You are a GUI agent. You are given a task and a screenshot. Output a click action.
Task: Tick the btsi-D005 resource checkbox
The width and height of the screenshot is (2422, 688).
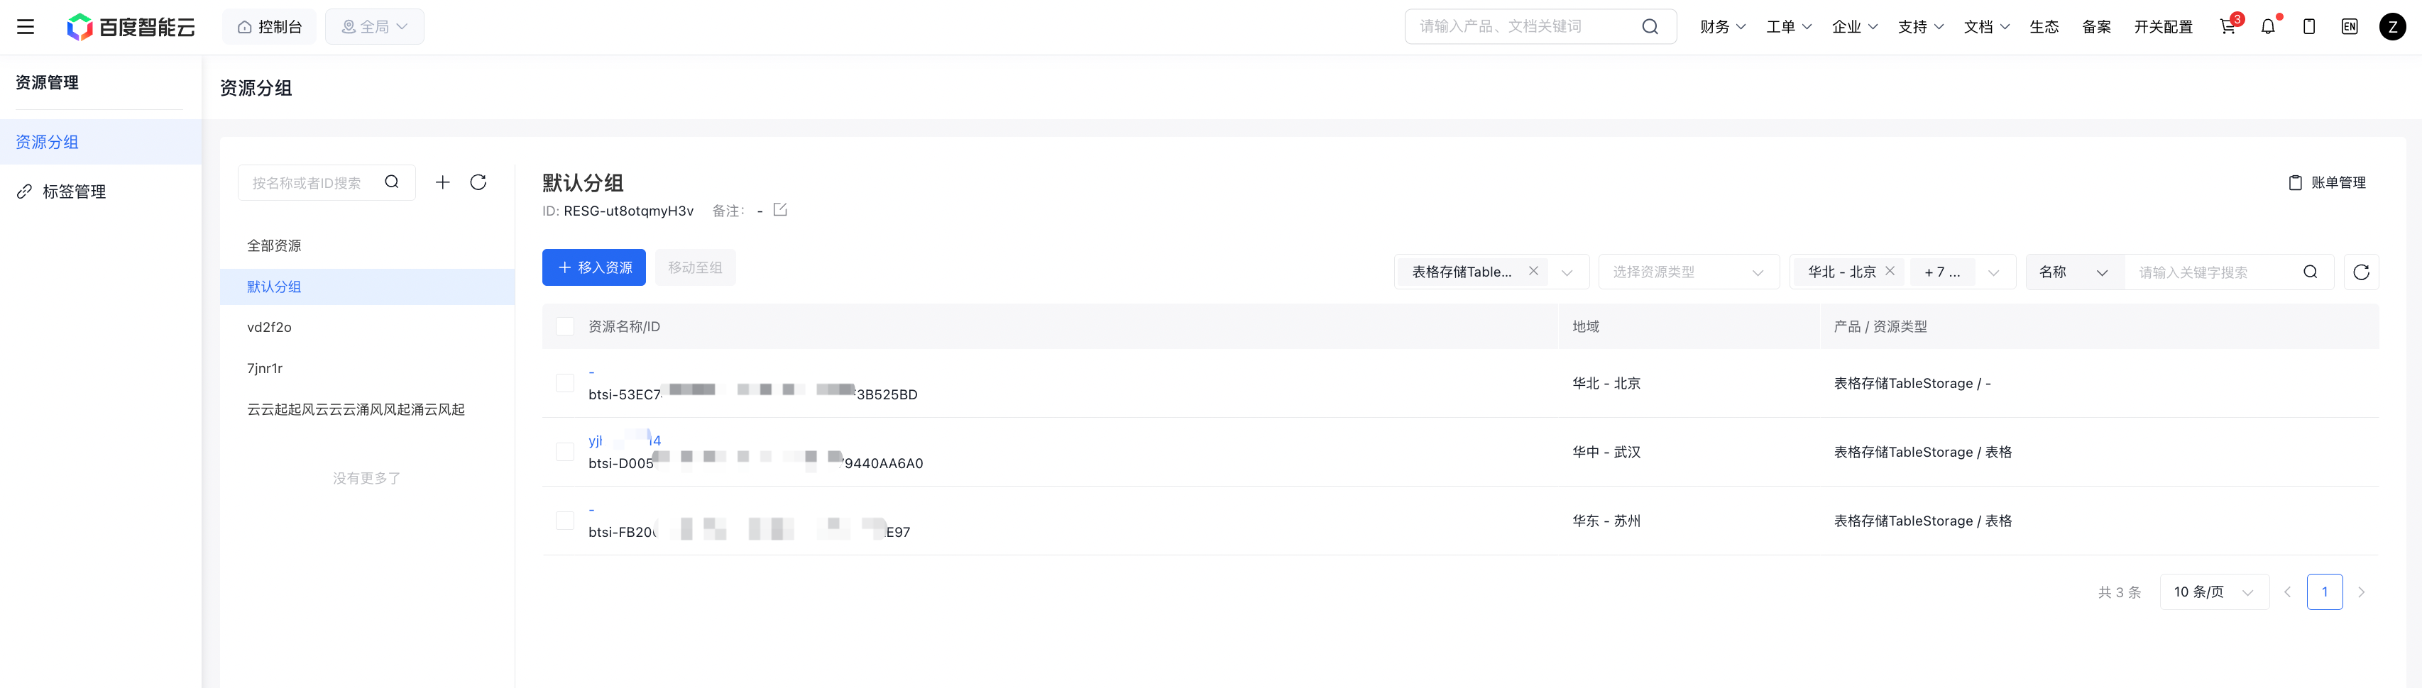click(565, 452)
